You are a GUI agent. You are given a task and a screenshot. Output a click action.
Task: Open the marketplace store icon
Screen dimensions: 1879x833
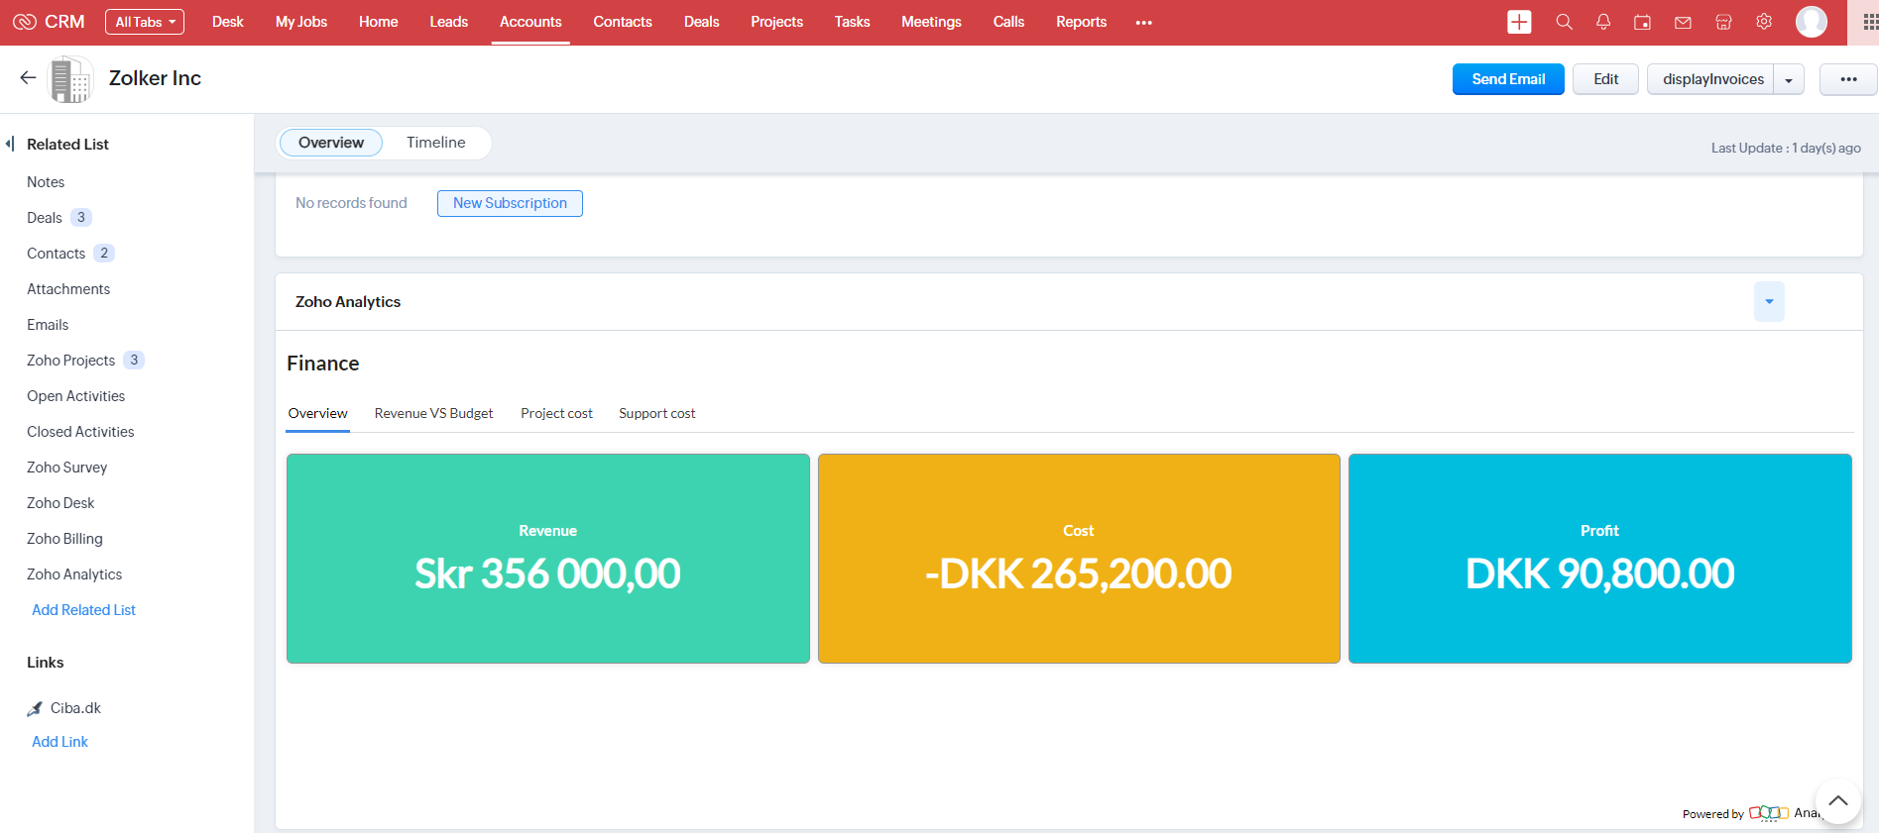pyautogui.click(x=1723, y=22)
